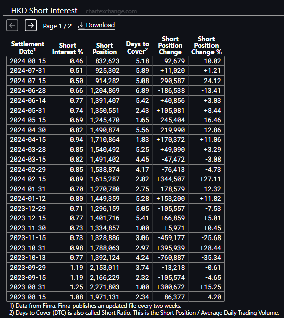Select short position value 1,449,359
284x318 pixels.
105,199
